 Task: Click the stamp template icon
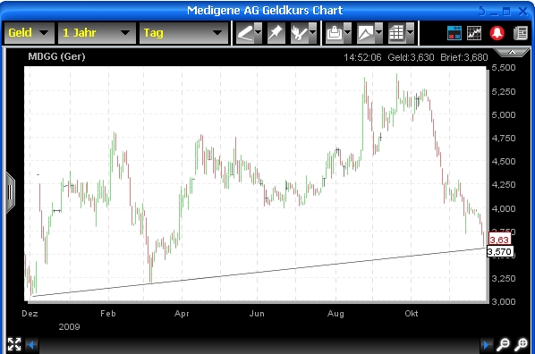[x=335, y=33]
